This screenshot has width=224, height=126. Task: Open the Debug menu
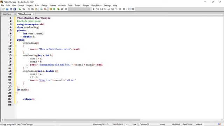[44, 6]
